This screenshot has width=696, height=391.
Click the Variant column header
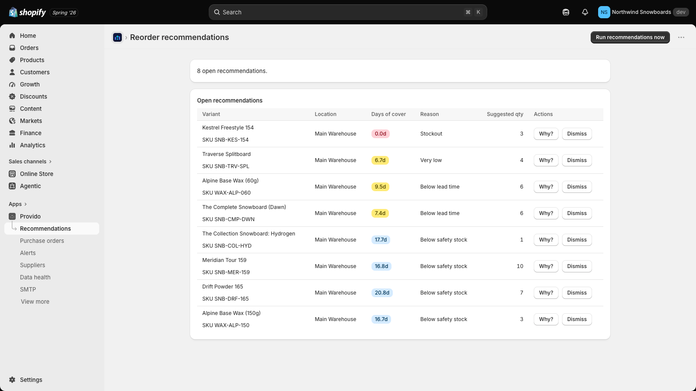(211, 114)
